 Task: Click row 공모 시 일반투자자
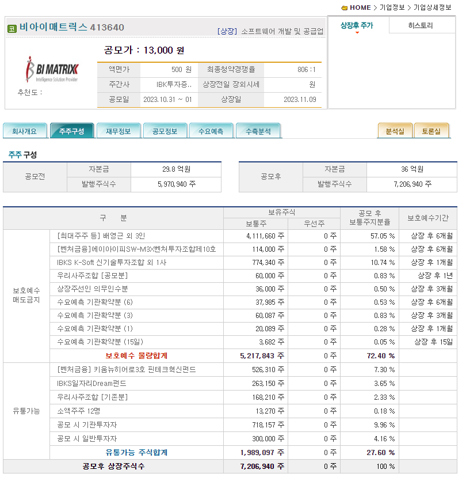pyautogui.click(x=87, y=438)
